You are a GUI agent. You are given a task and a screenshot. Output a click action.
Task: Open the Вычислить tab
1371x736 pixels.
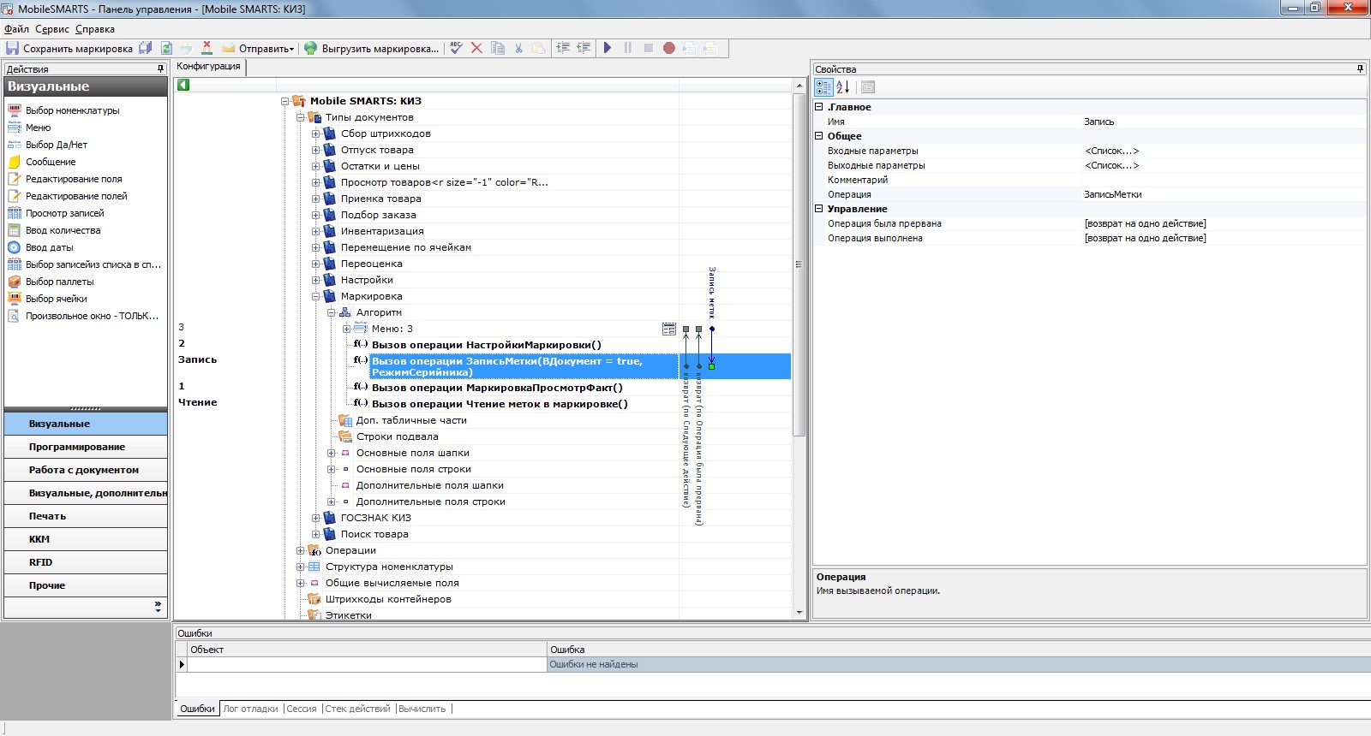pyautogui.click(x=422, y=709)
